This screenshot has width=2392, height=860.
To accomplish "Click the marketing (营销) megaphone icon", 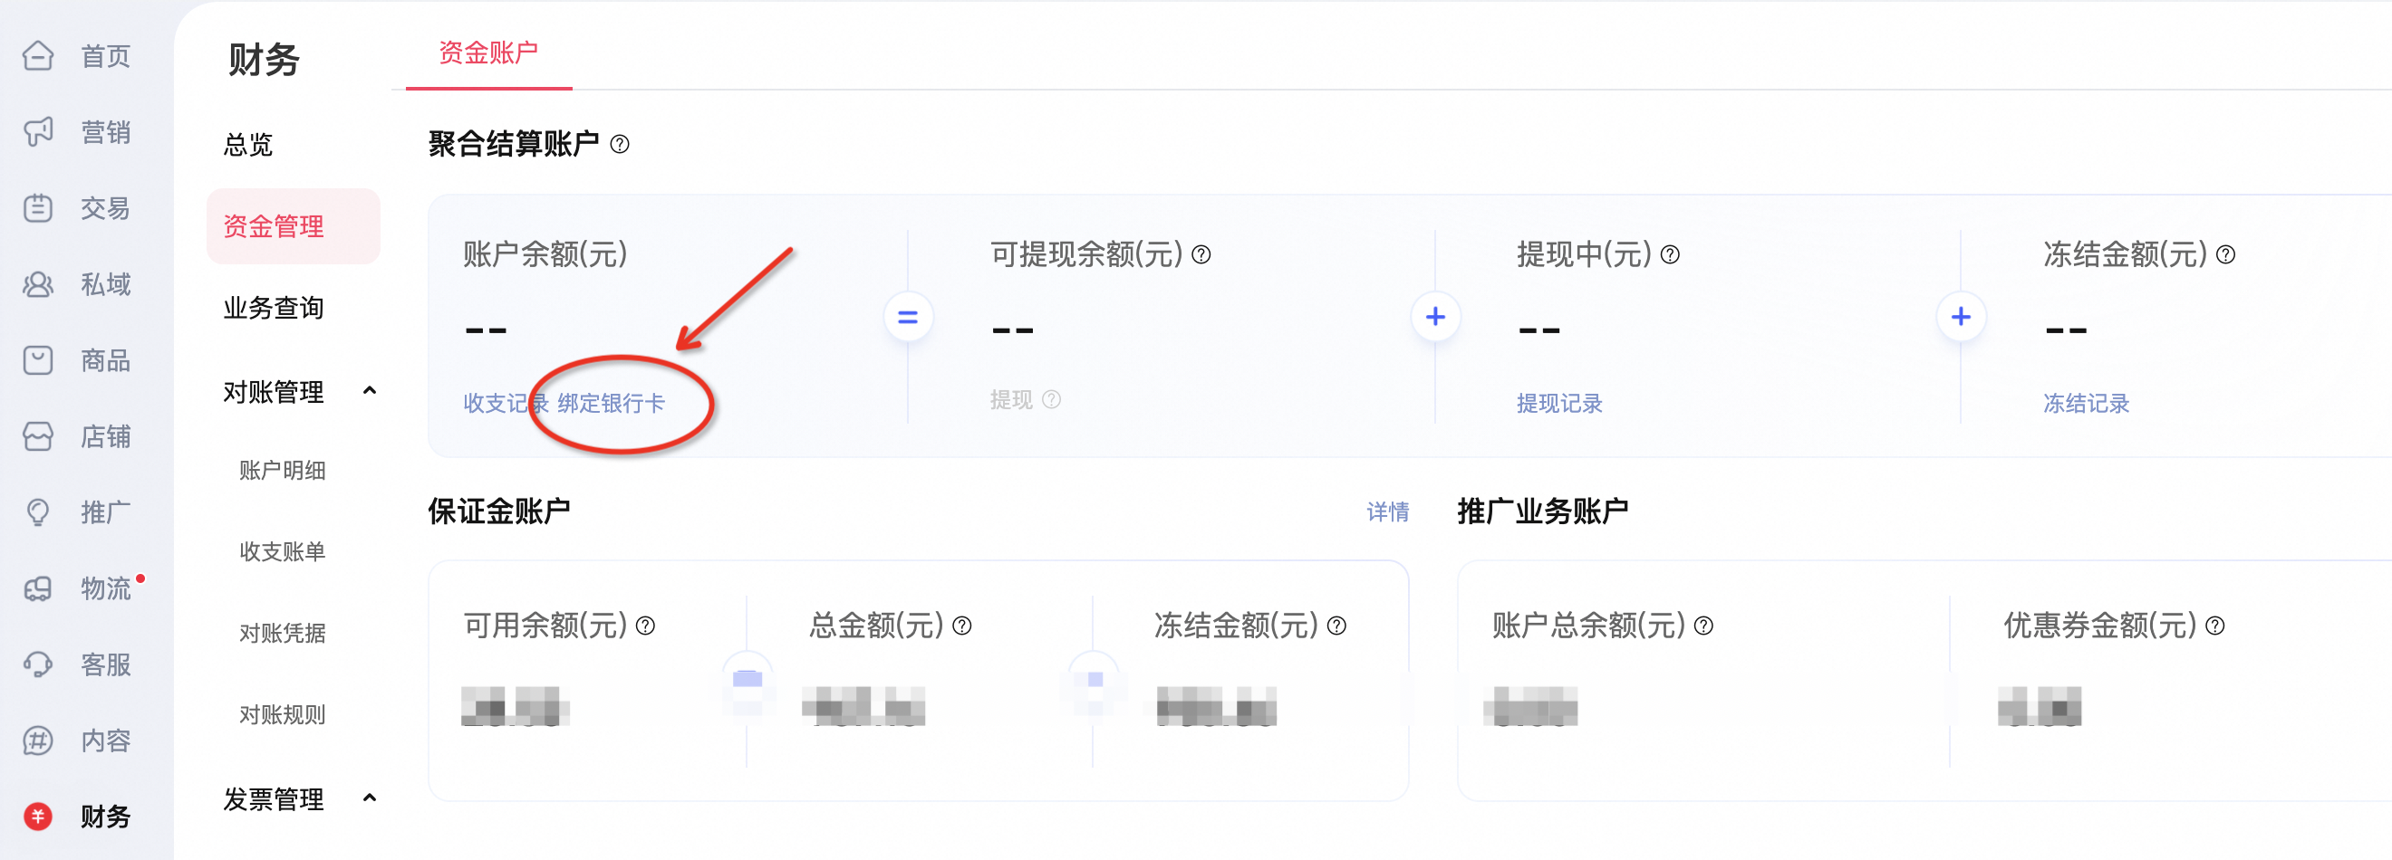I will coord(38,132).
